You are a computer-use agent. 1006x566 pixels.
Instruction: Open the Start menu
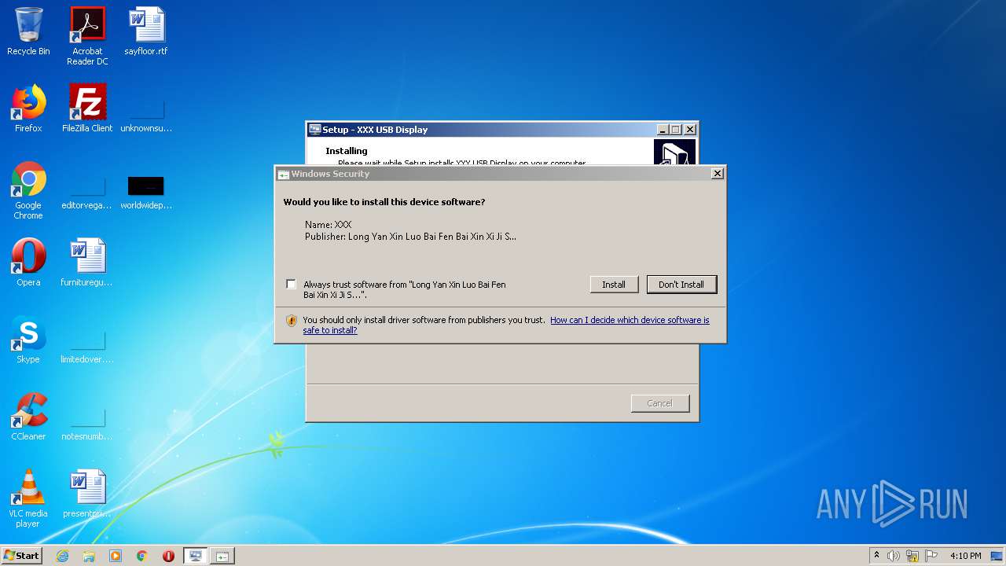tap(22, 556)
